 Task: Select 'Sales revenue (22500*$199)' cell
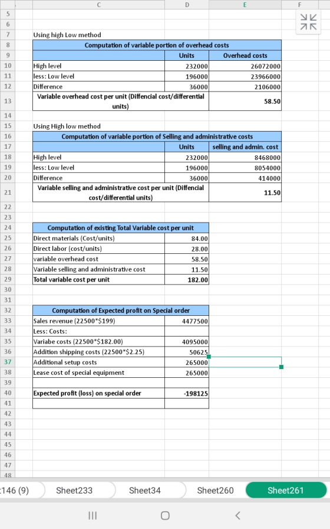(98, 321)
